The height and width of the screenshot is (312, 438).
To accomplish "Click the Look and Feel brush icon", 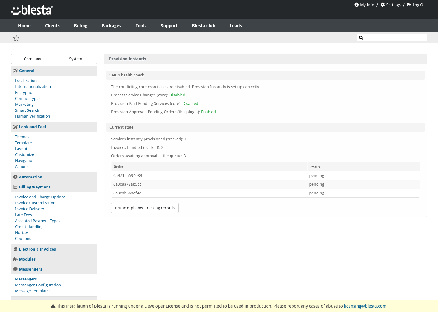I will (15, 127).
